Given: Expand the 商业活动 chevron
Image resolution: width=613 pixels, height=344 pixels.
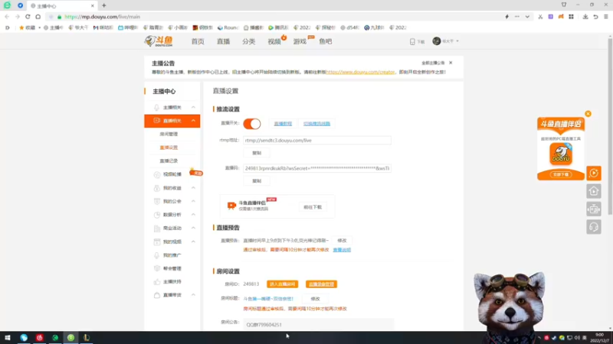Looking at the screenshot, I should 193,228.
